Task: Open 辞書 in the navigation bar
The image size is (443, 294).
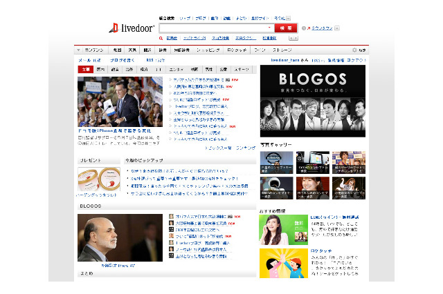Action: [x=163, y=50]
